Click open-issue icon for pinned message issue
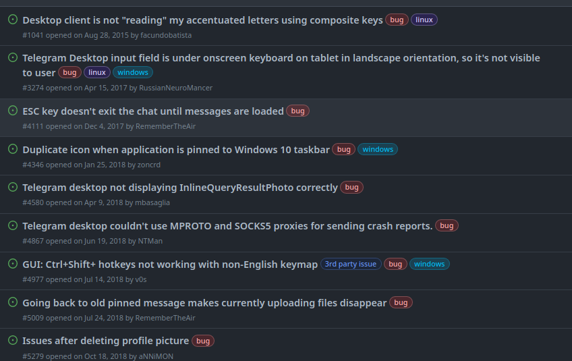Image resolution: width=572 pixels, height=361 pixels. tap(12, 302)
